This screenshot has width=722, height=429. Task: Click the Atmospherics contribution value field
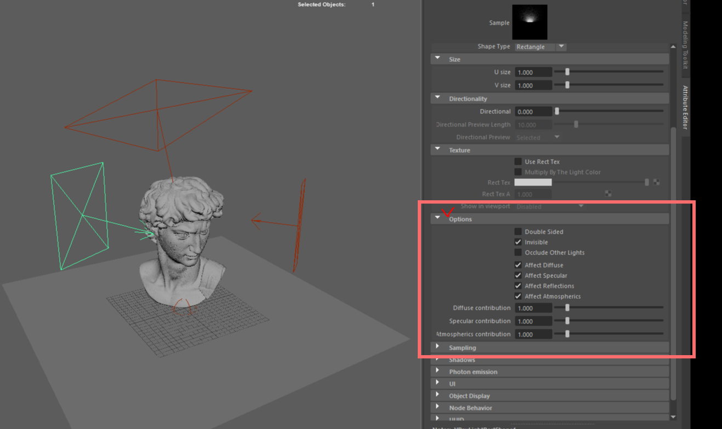coord(533,334)
